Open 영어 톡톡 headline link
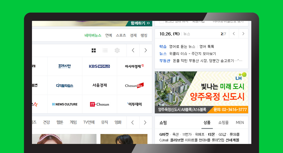The height and width of the screenshot is (153, 283). click(x=207, y=46)
